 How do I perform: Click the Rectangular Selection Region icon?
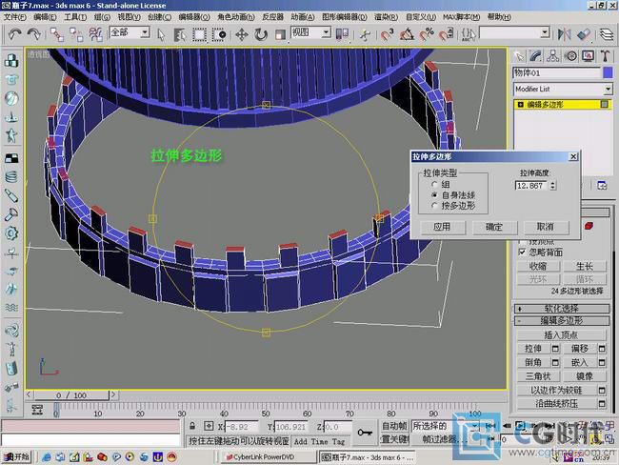click(199, 34)
